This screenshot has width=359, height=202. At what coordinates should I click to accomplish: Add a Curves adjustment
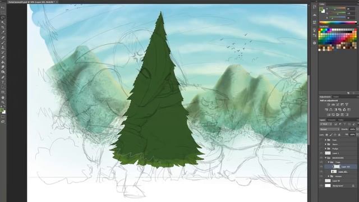tap(338, 104)
